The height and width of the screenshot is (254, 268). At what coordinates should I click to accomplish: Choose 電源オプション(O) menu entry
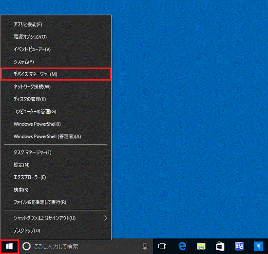56,37
